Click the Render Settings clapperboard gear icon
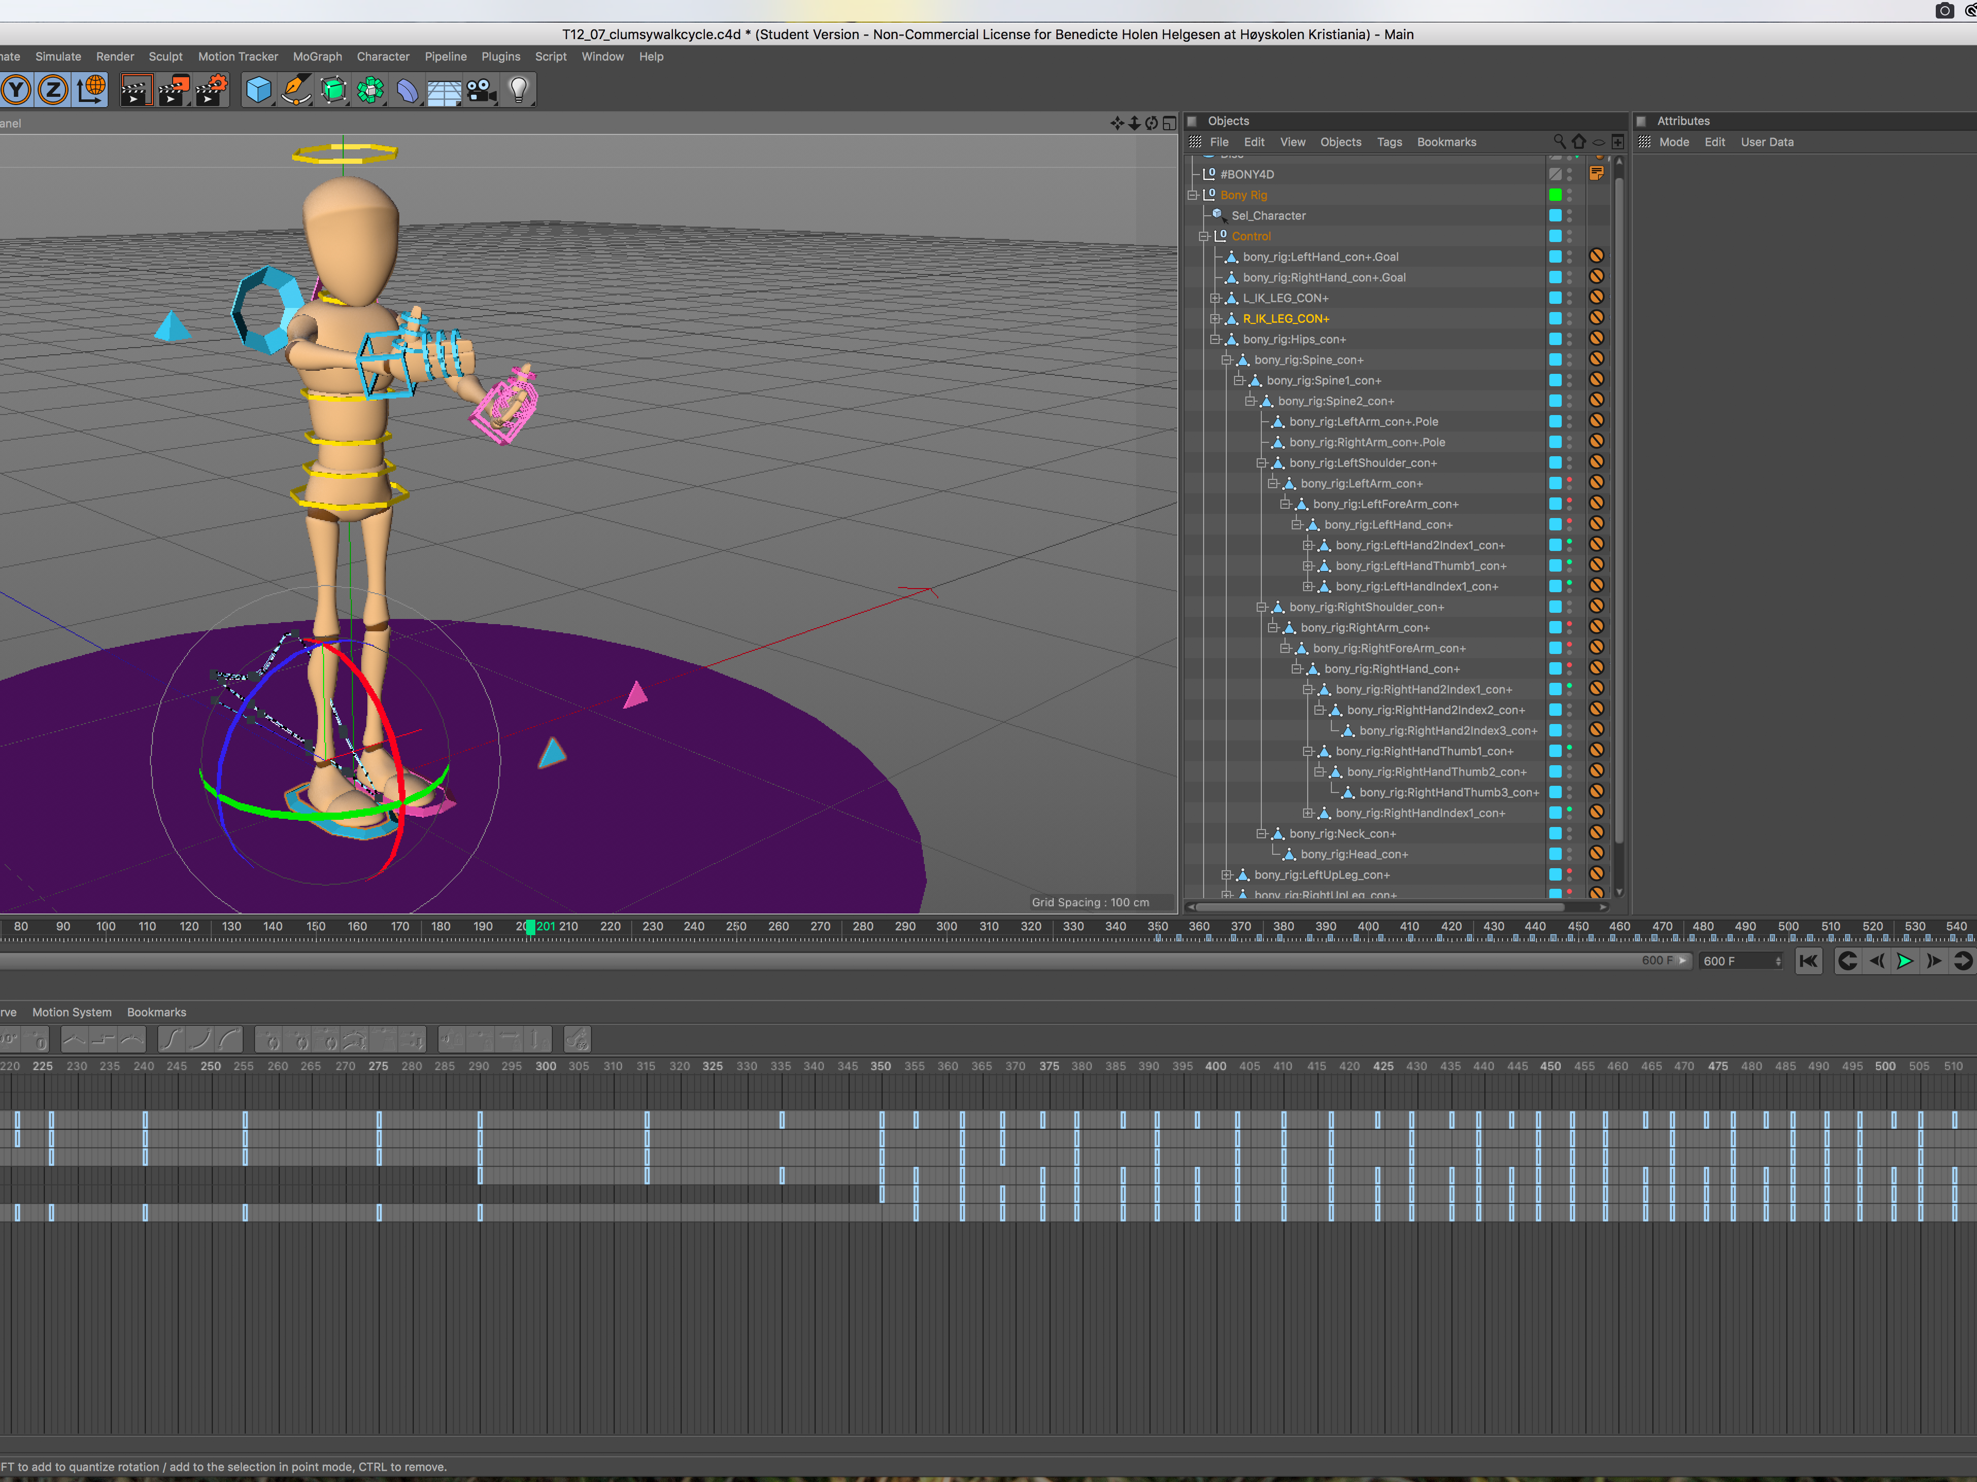This screenshot has height=1482, width=1977. [x=212, y=90]
